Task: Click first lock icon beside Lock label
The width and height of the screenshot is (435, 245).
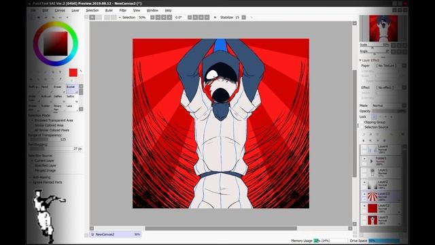Action: click(374, 117)
